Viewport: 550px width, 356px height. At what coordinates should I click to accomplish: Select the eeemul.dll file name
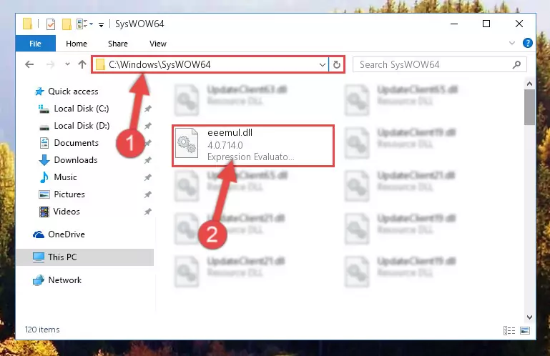pos(230,132)
